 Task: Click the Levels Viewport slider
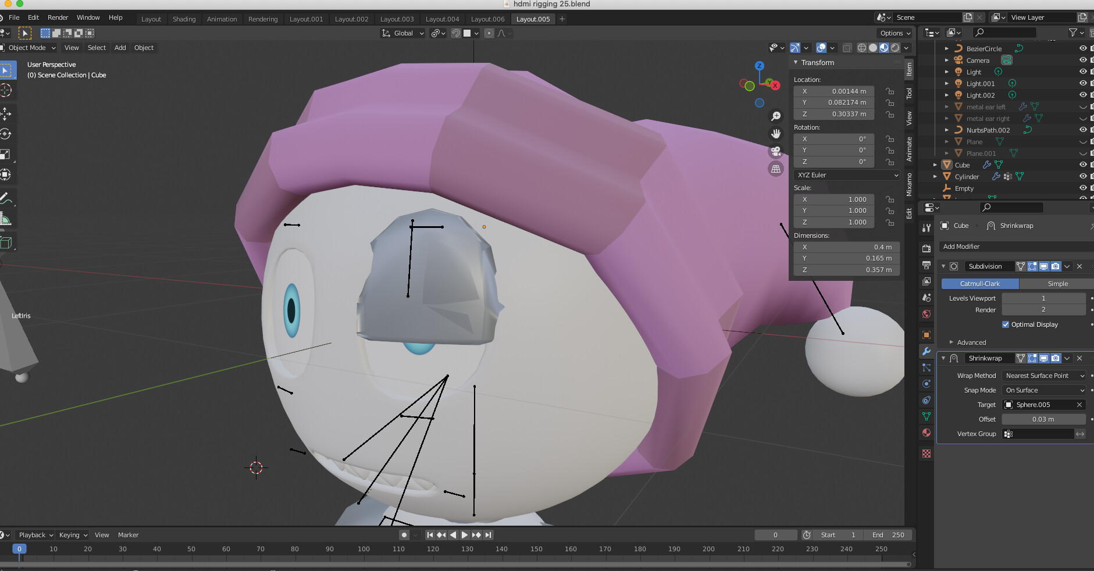pos(1043,298)
